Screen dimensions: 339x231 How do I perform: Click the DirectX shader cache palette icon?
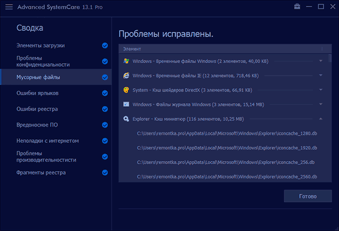[x=126, y=90]
